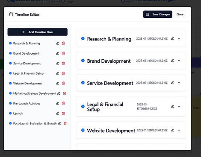
Task: Edit Website Development in sidebar list
Action: point(57,83)
